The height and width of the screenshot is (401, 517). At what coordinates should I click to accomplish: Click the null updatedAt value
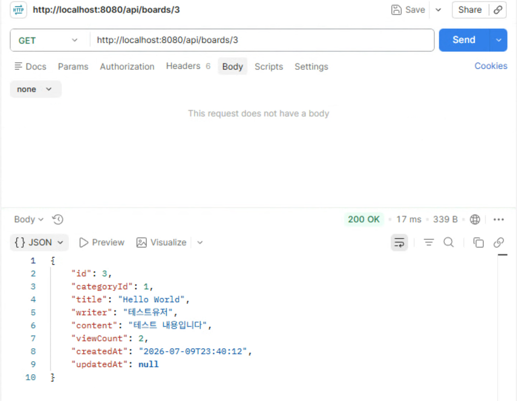[148, 364]
